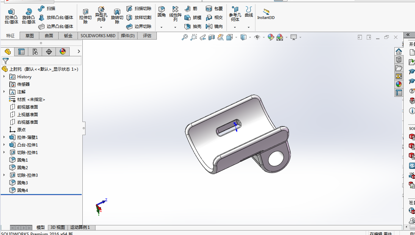This screenshot has width=415, height=235.
Task: Click the 扫描 sweep tool
Action: pos(47,8)
